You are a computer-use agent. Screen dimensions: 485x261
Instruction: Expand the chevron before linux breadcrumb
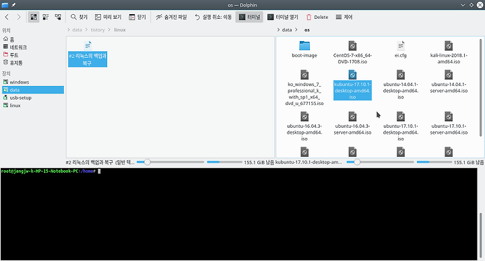(x=110, y=30)
